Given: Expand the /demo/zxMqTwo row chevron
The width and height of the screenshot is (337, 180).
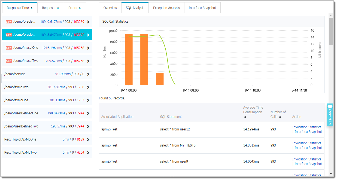Looking at the screenshot, I should tap(88, 87).
